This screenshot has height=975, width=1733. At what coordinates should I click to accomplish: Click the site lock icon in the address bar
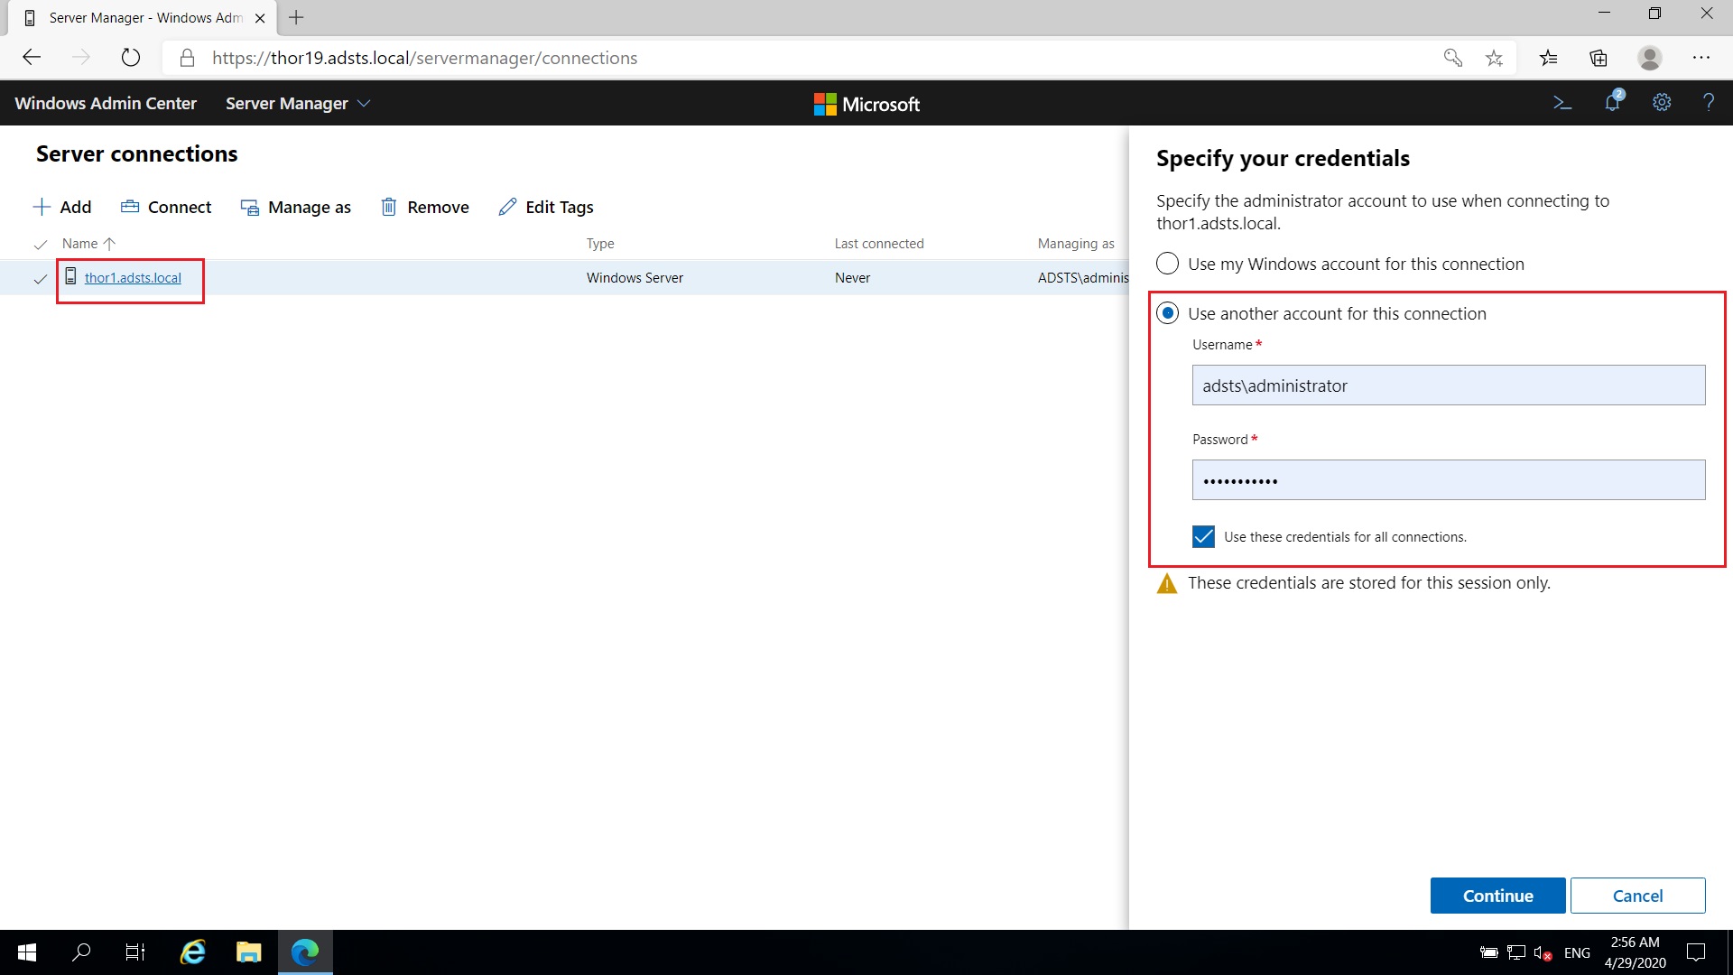(x=187, y=58)
